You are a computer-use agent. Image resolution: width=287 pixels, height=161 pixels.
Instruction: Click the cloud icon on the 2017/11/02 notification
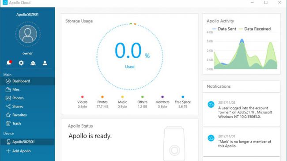pyautogui.click(x=211, y=105)
